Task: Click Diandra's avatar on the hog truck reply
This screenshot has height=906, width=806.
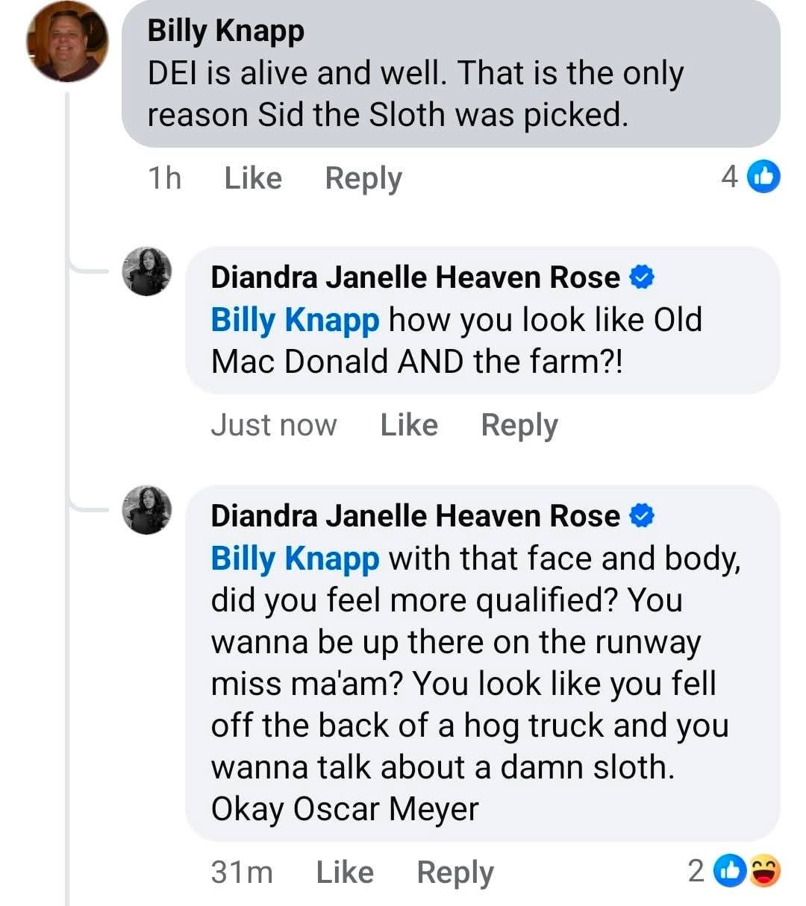Action: click(147, 510)
